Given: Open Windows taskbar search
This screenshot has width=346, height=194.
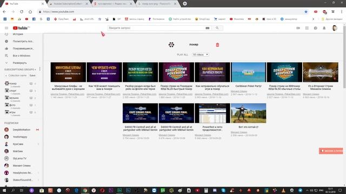Looking at the screenshot, I should point(13,190).
